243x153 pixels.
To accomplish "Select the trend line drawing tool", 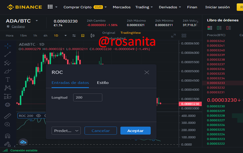I will [x=8, y=54].
